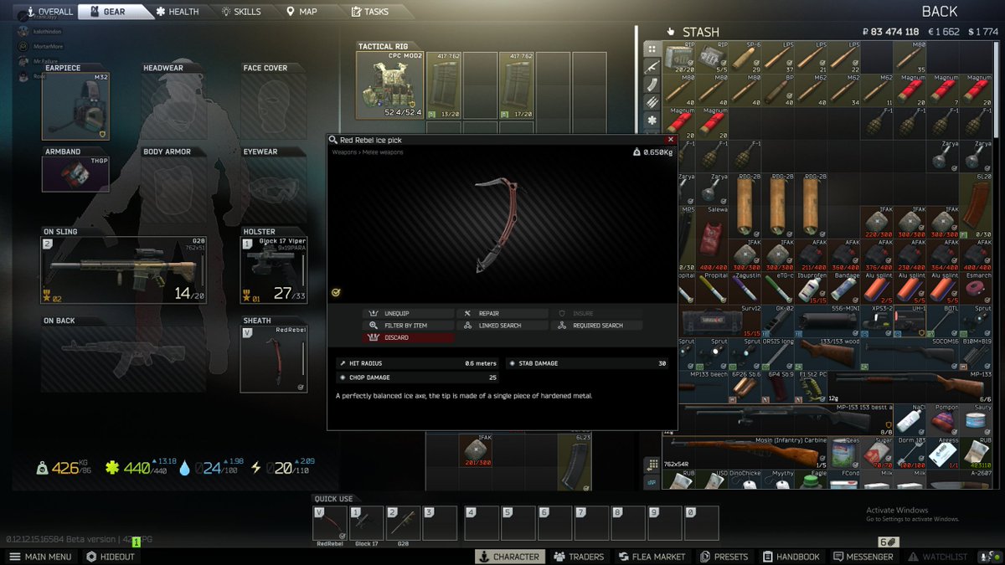Select the Mosin (Infantry) Carbine
This screenshot has width=1005, height=565.
pyautogui.click(x=746, y=452)
